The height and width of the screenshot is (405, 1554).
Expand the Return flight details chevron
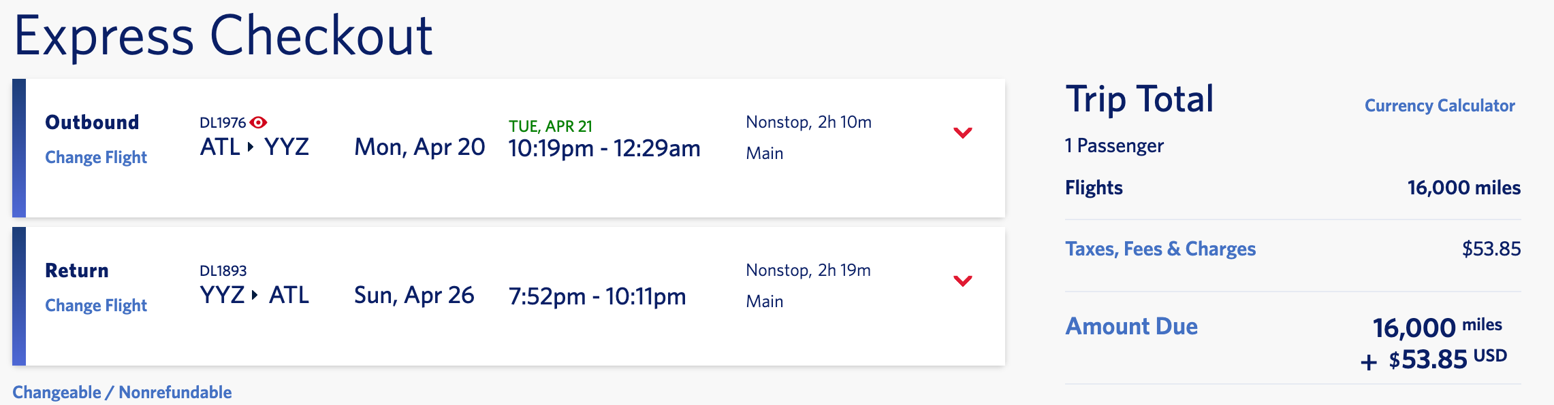pyautogui.click(x=962, y=281)
